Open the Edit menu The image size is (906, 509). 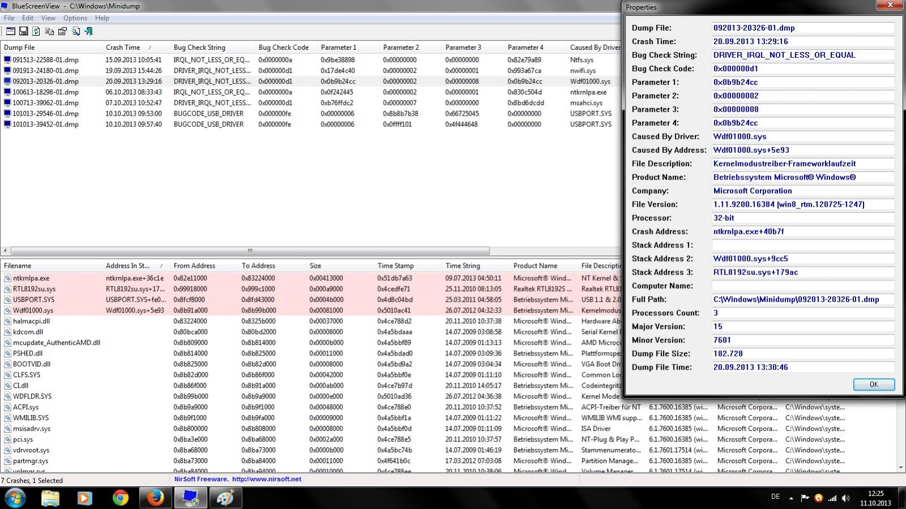(x=28, y=18)
